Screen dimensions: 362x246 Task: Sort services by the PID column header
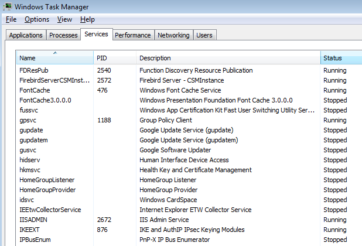(x=115, y=57)
